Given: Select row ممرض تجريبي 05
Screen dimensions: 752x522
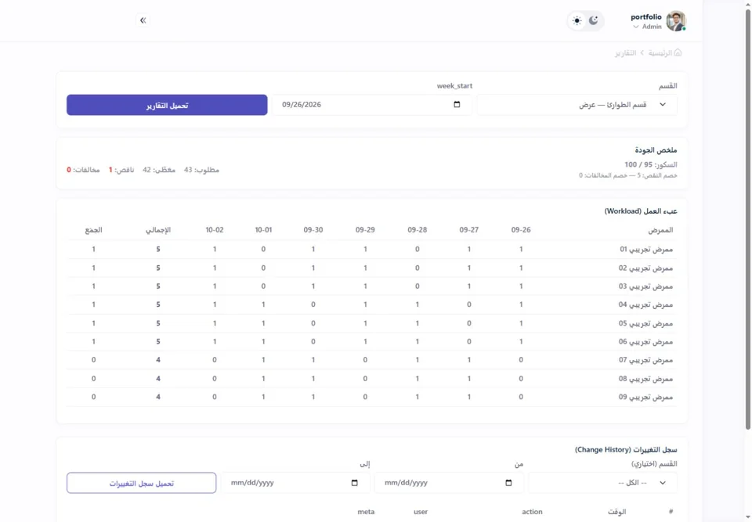Looking at the screenshot, I should (x=372, y=323).
